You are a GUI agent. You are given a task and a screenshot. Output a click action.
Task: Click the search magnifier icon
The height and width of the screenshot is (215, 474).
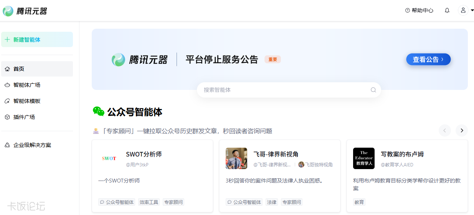tap(373, 90)
